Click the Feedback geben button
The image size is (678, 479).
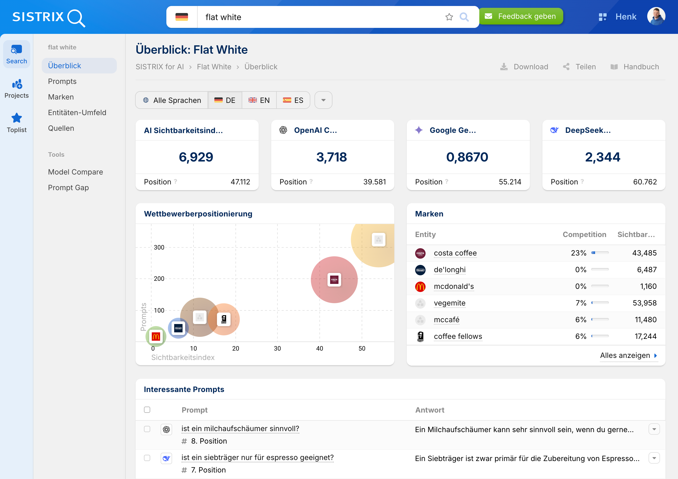pyautogui.click(x=520, y=16)
